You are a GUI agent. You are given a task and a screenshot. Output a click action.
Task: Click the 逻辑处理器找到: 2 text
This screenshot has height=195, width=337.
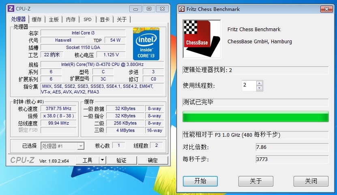pos(207,70)
